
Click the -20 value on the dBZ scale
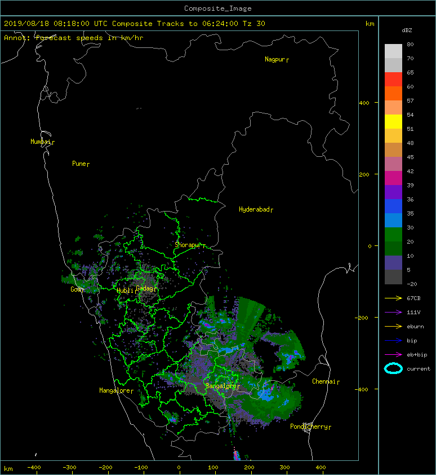412,284
